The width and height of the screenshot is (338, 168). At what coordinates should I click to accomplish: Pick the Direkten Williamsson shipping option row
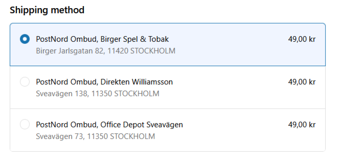[225, 88]
